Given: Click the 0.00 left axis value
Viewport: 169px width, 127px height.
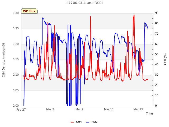Looking at the screenshot, I should click(x=16, y=106).
